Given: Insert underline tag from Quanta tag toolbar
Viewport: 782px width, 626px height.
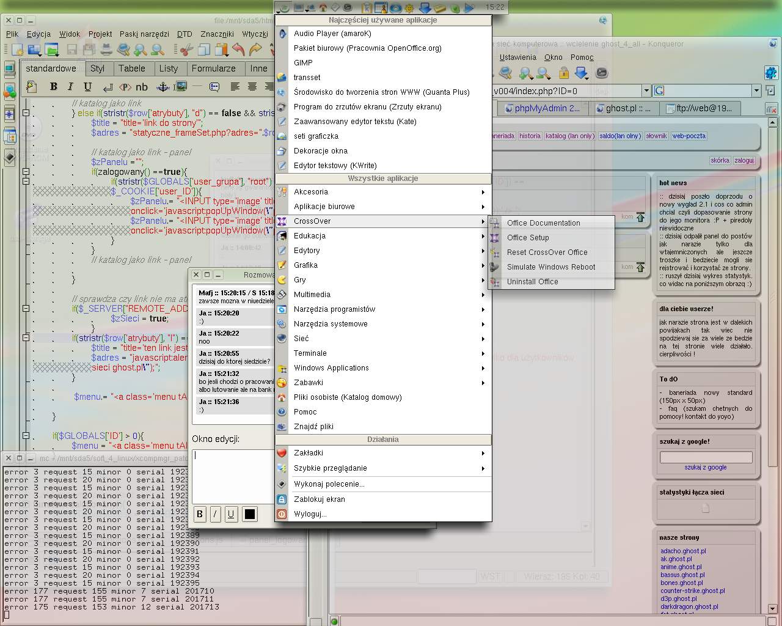Looking at the screenshot, I should click(x=87, y=87).
